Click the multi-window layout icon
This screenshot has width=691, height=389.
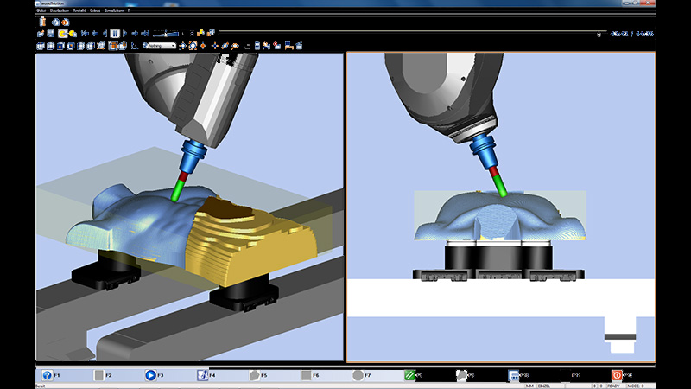click(123, 46)
